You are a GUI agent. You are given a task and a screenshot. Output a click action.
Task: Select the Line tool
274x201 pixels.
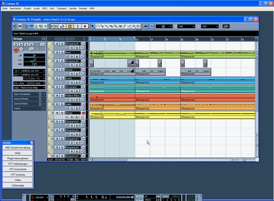click(129, 27)
